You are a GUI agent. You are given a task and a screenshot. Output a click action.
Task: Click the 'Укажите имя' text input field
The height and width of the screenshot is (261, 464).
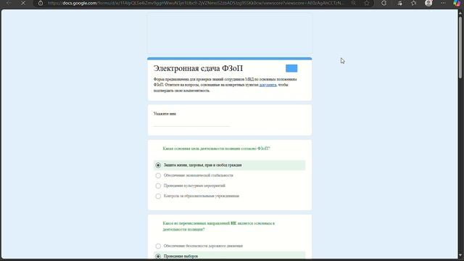pyautogui.click(x=191, y=123)
